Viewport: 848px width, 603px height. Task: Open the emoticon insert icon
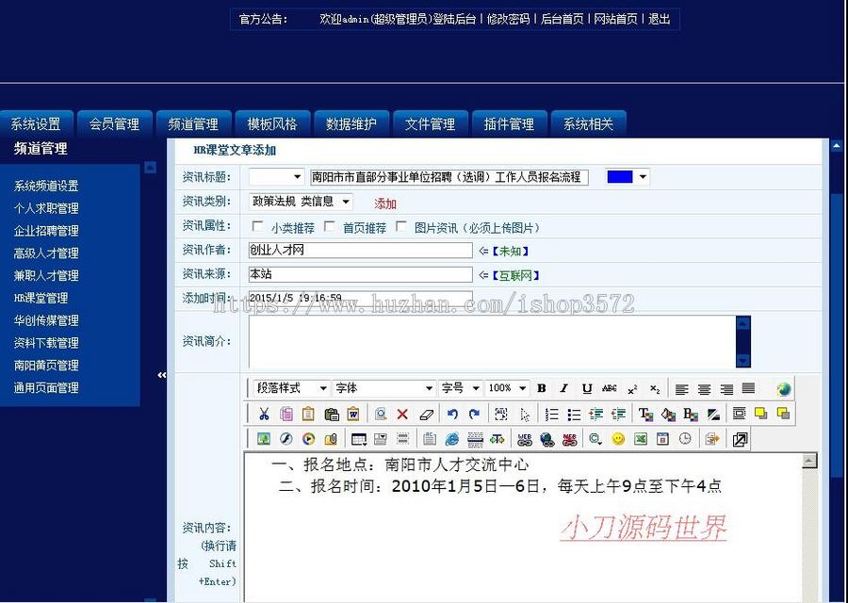pos(617,438)
